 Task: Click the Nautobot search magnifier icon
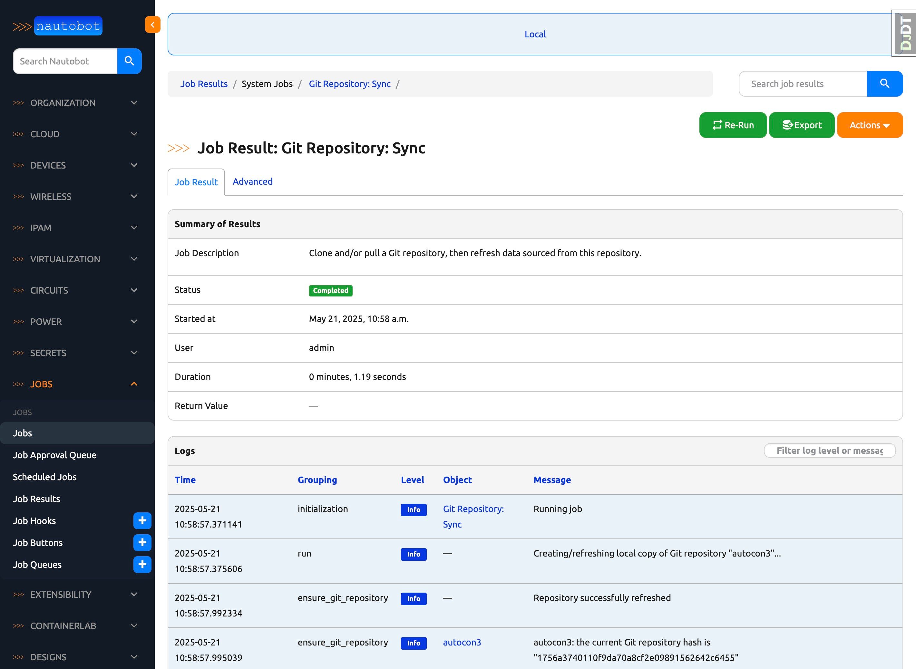[x=129, y=61]
